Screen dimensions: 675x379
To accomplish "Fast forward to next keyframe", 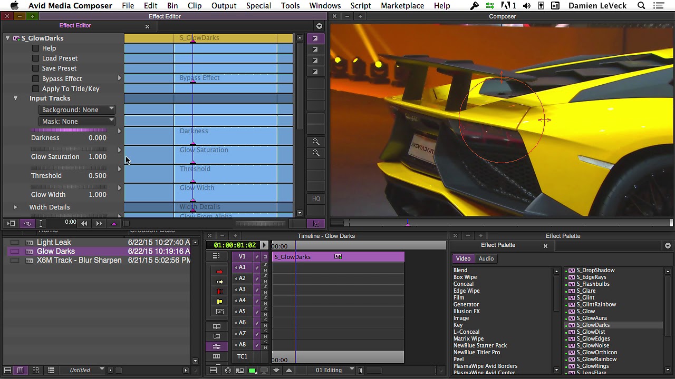I will coord(99,223).
